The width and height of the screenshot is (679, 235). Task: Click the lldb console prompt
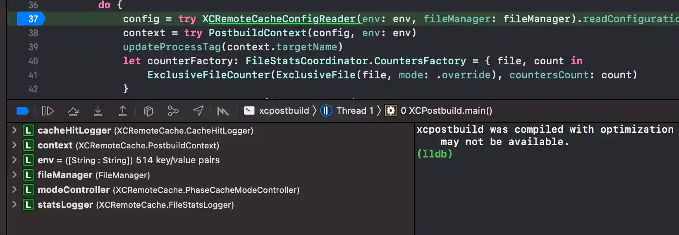[x=435, y=154]
